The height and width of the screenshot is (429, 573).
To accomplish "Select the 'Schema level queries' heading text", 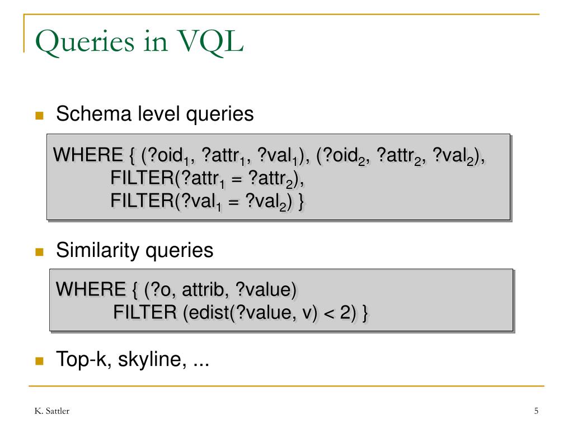I will (x=154, y=114).
